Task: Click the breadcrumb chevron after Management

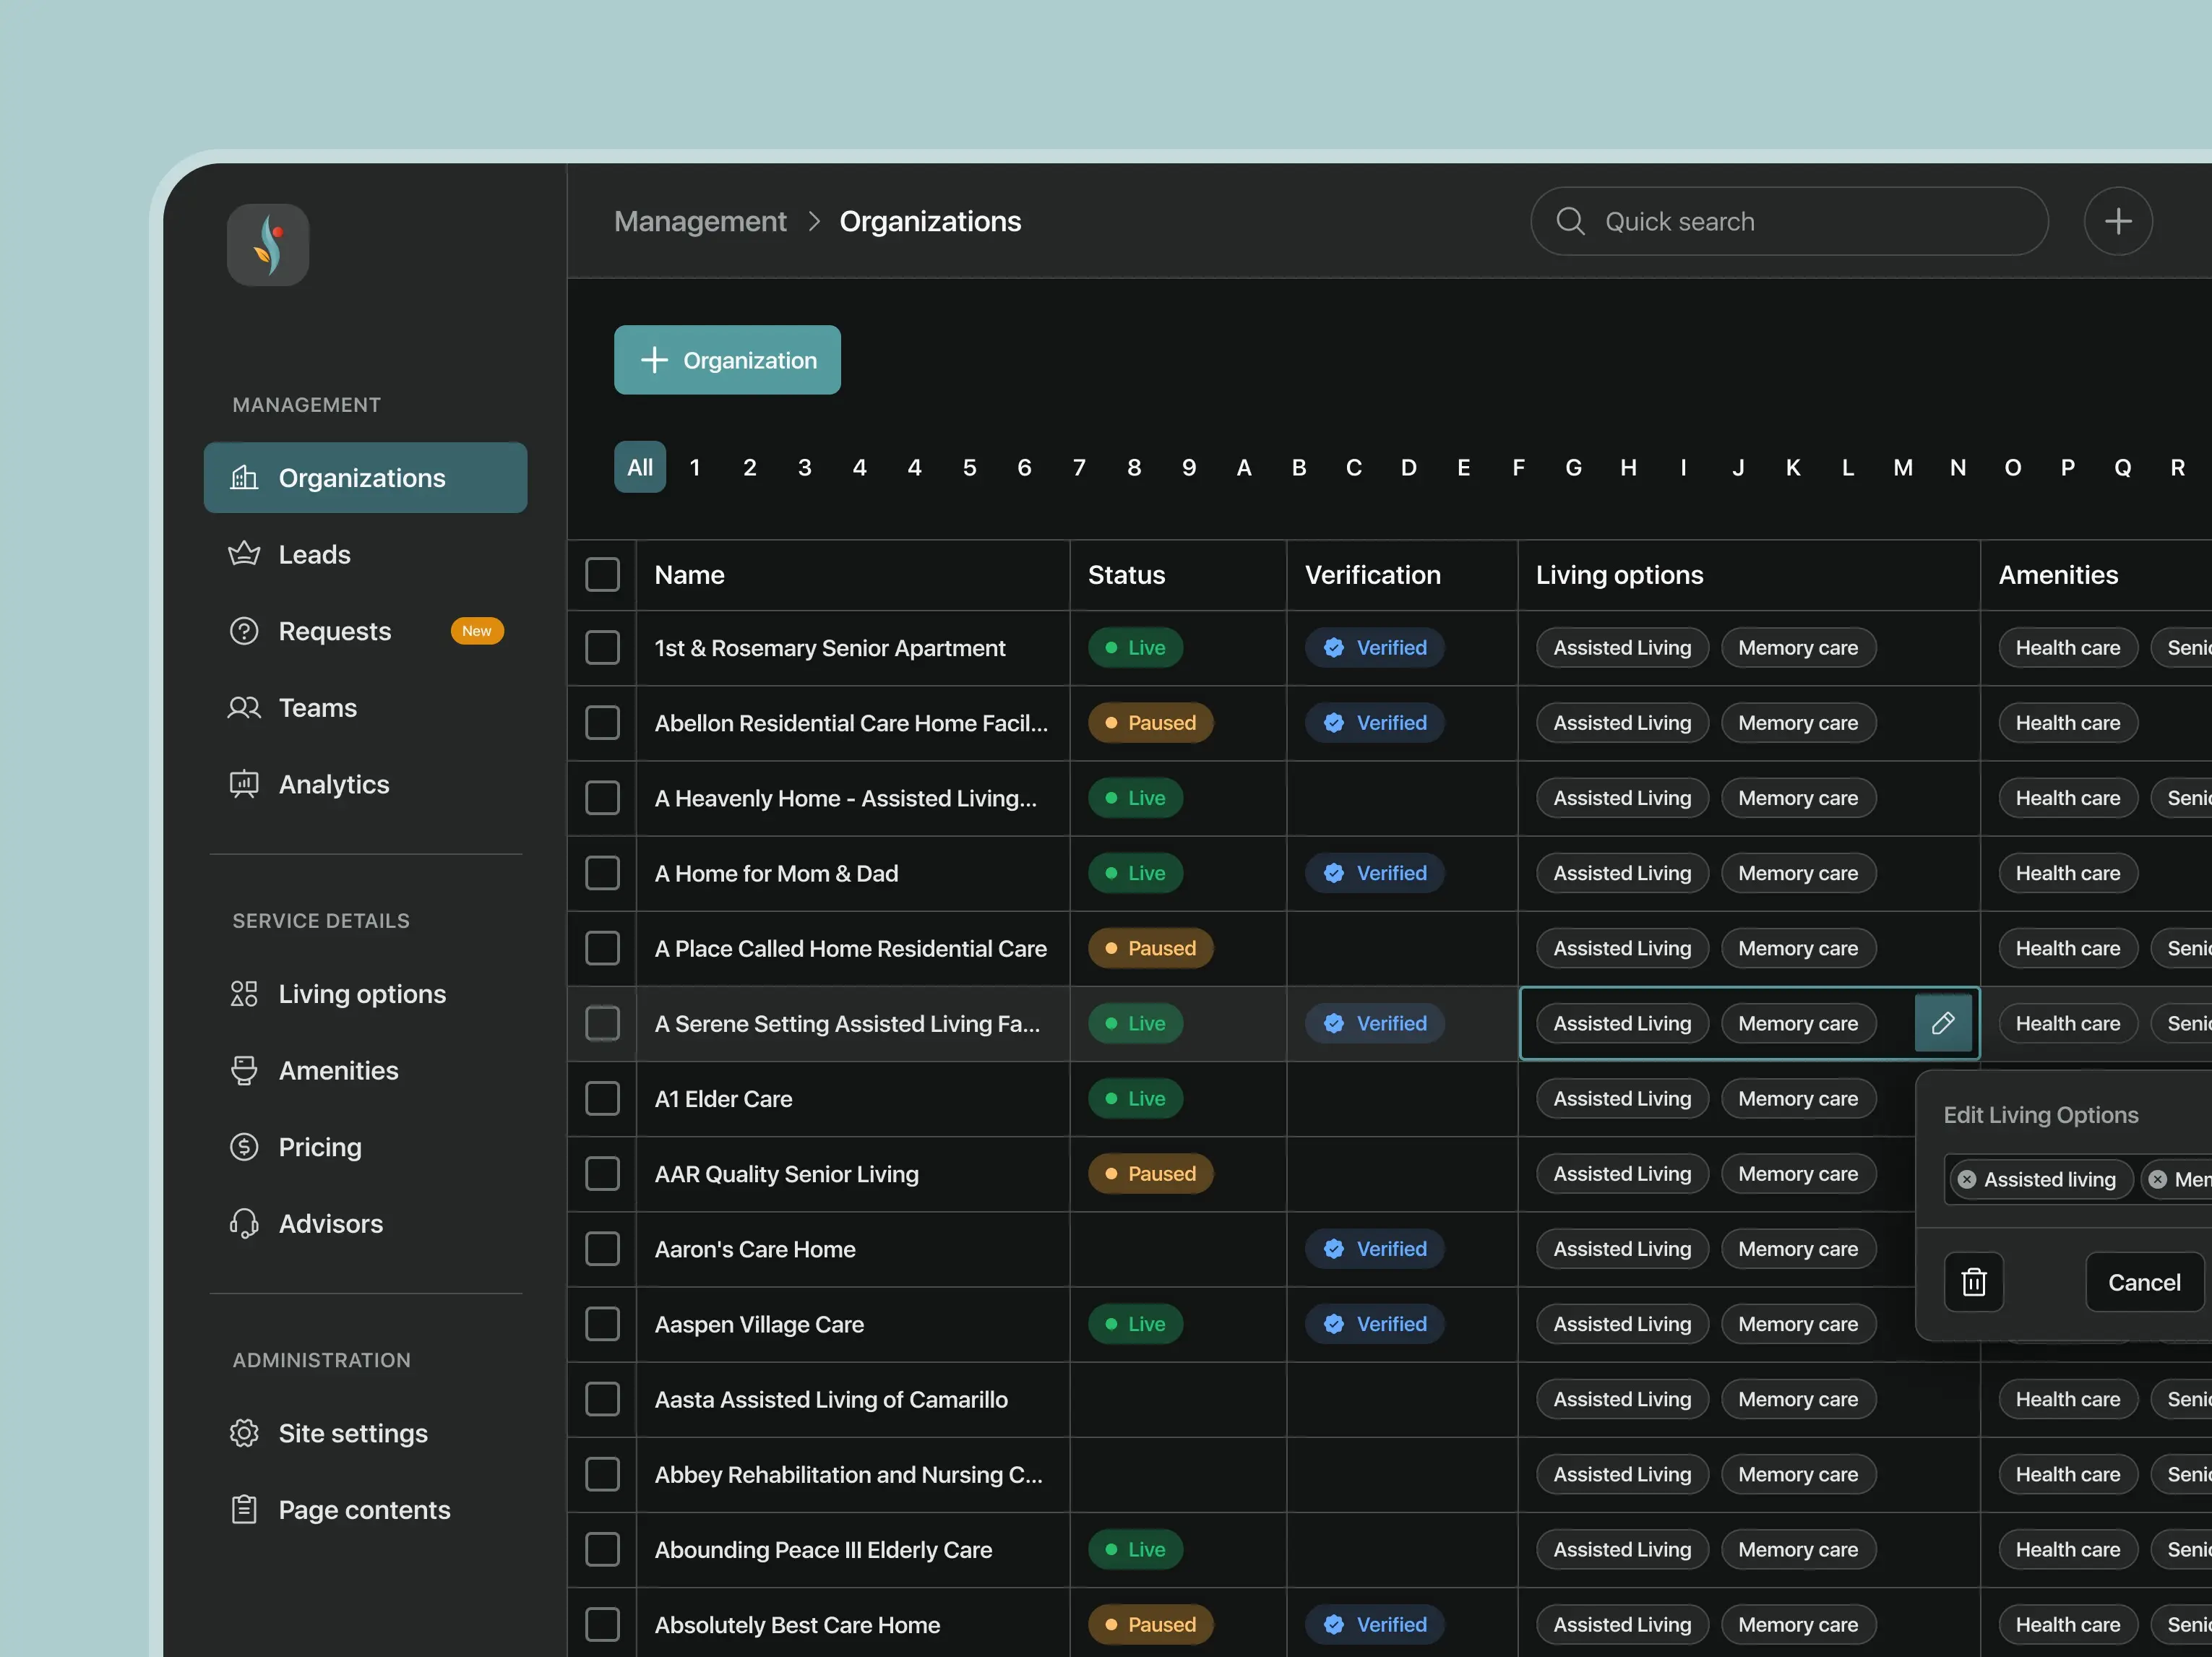Action: (x=814, y=221)
